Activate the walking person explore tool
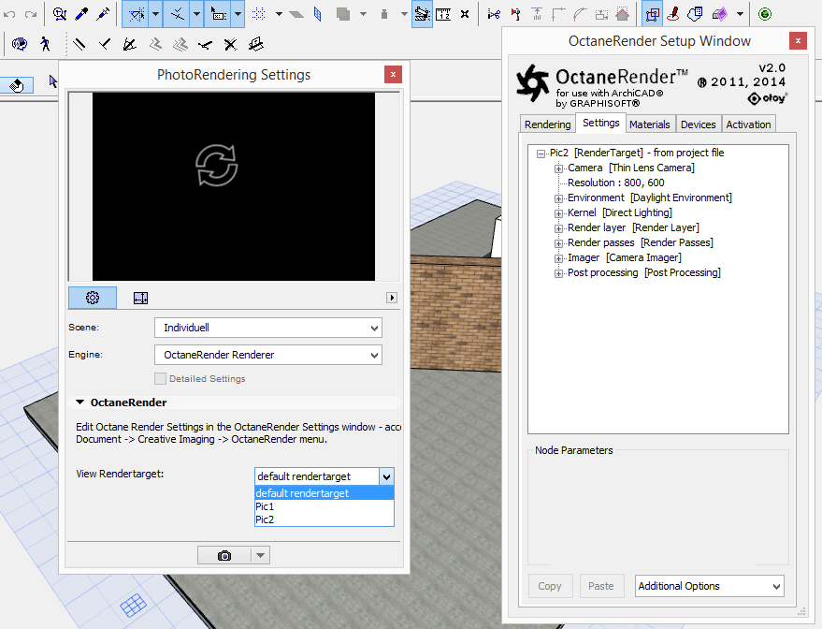 [x=46, y=44]
